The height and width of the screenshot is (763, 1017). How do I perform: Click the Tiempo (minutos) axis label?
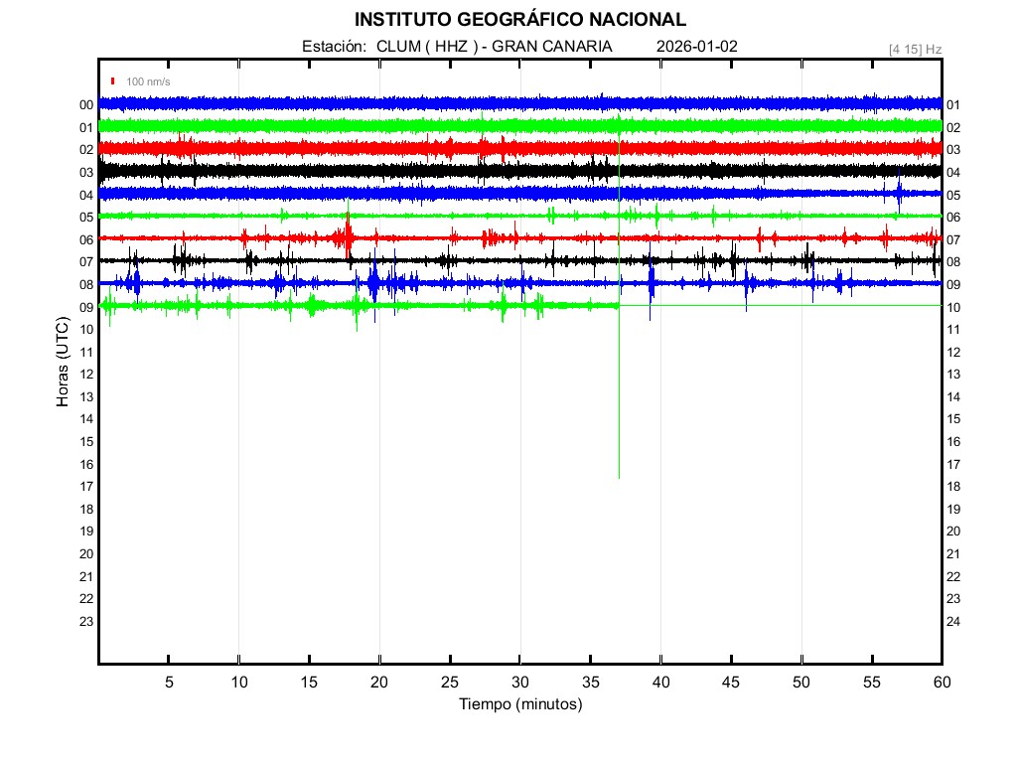coord(519,704)
